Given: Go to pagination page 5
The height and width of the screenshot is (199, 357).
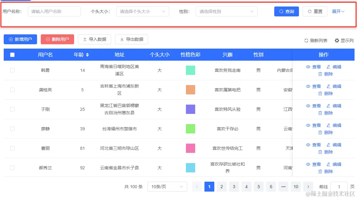Looking at the screenshot, I should 259,187.
